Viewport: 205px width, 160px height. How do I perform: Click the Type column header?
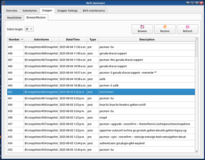coord(93,40)
